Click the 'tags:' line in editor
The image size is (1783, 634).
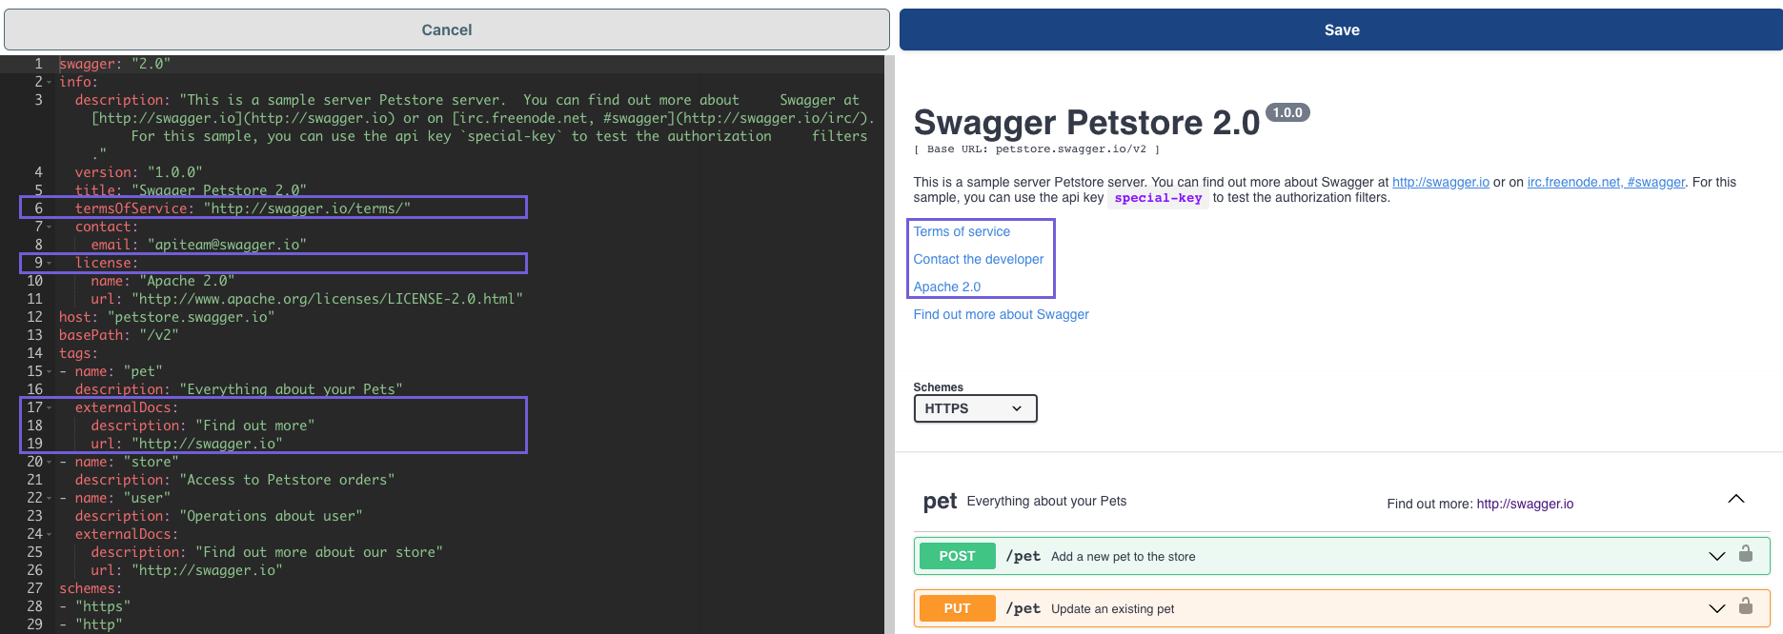coord(78,353)
